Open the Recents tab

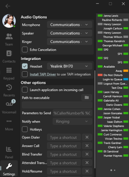point(9,91)
